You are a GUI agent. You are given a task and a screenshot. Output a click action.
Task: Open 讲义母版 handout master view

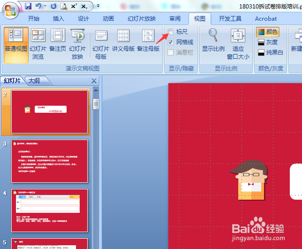[x=123, y=40]
